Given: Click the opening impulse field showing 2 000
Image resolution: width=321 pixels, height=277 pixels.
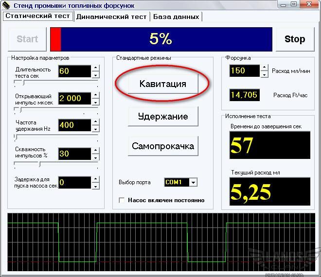Looking at the screenshot, I should tap(74, 98).
